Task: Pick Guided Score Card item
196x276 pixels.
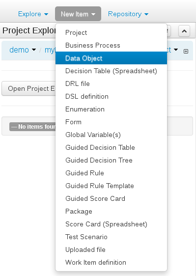Action: 111,198
